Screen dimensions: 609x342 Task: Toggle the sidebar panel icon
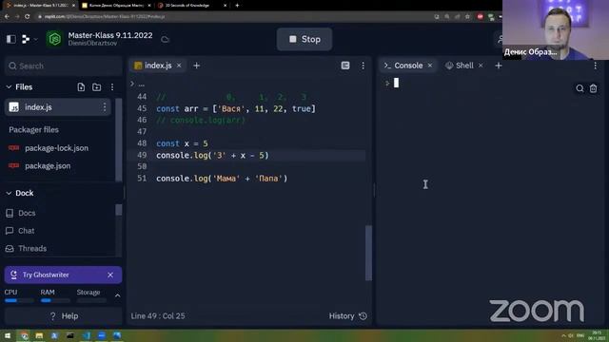point(11,39)
